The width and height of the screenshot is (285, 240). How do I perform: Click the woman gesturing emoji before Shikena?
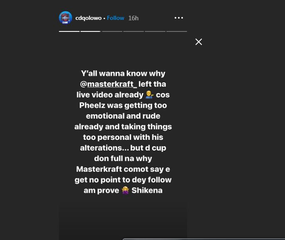126,190
